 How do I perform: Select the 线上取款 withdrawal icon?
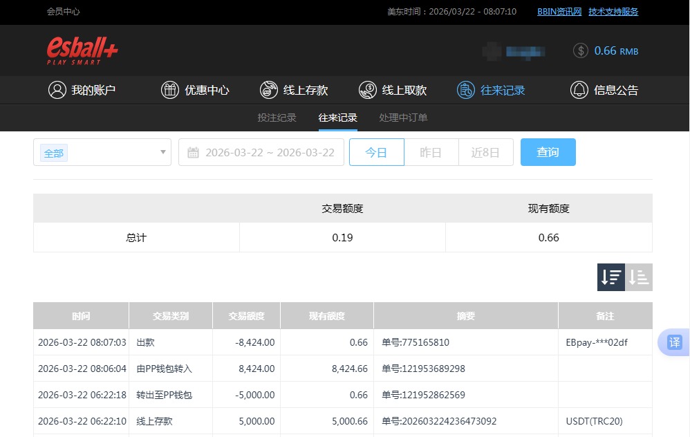tap(367, 90)
